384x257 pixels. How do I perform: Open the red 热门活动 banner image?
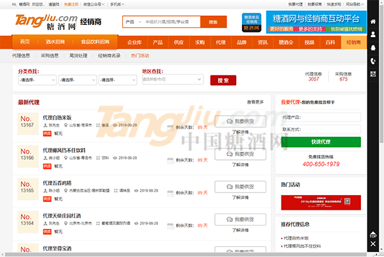point(321,203)
